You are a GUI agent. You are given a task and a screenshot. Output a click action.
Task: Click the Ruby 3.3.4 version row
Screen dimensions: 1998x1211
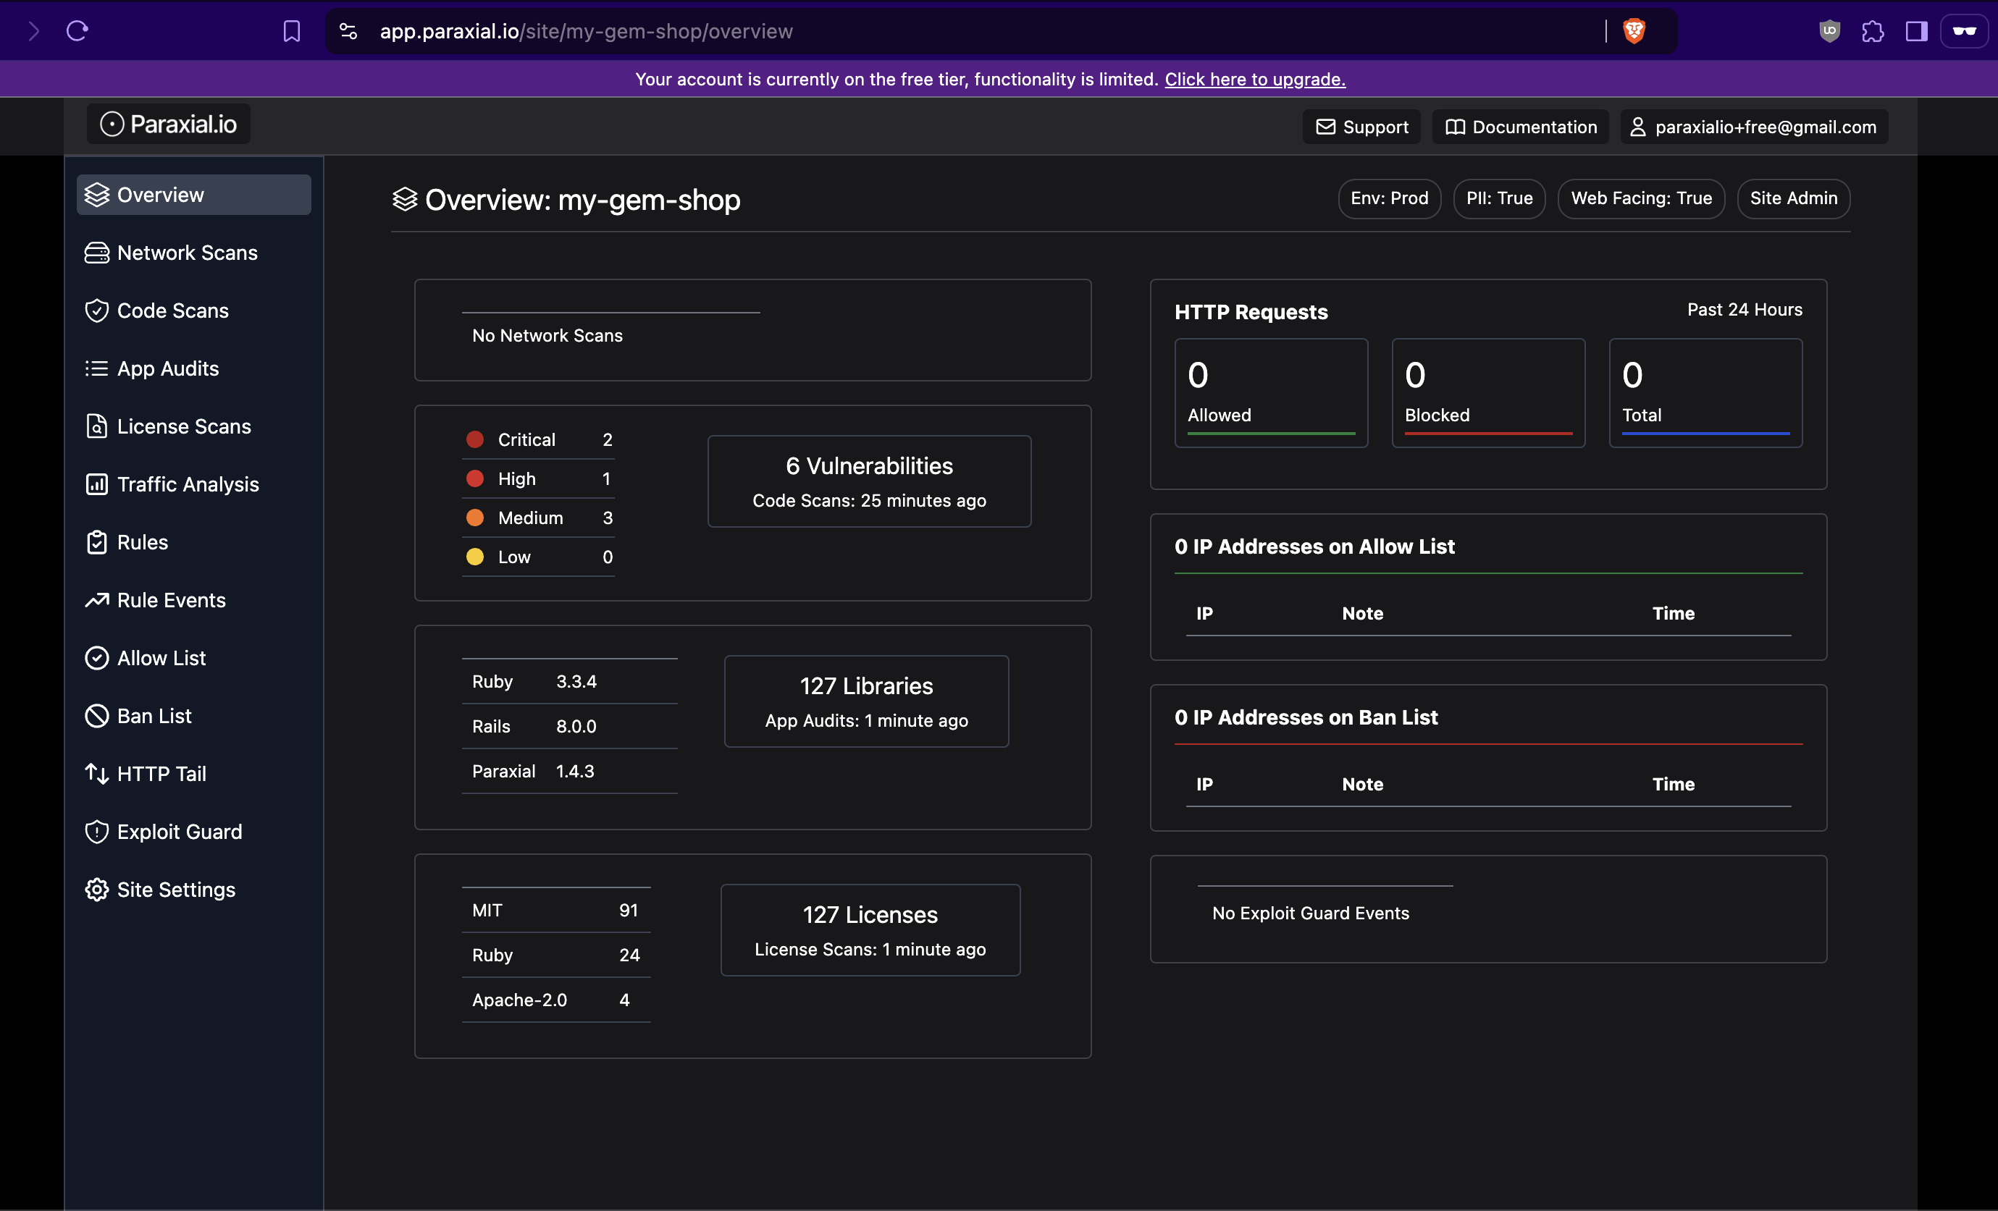pyautogui.click(x=570, y=682)
